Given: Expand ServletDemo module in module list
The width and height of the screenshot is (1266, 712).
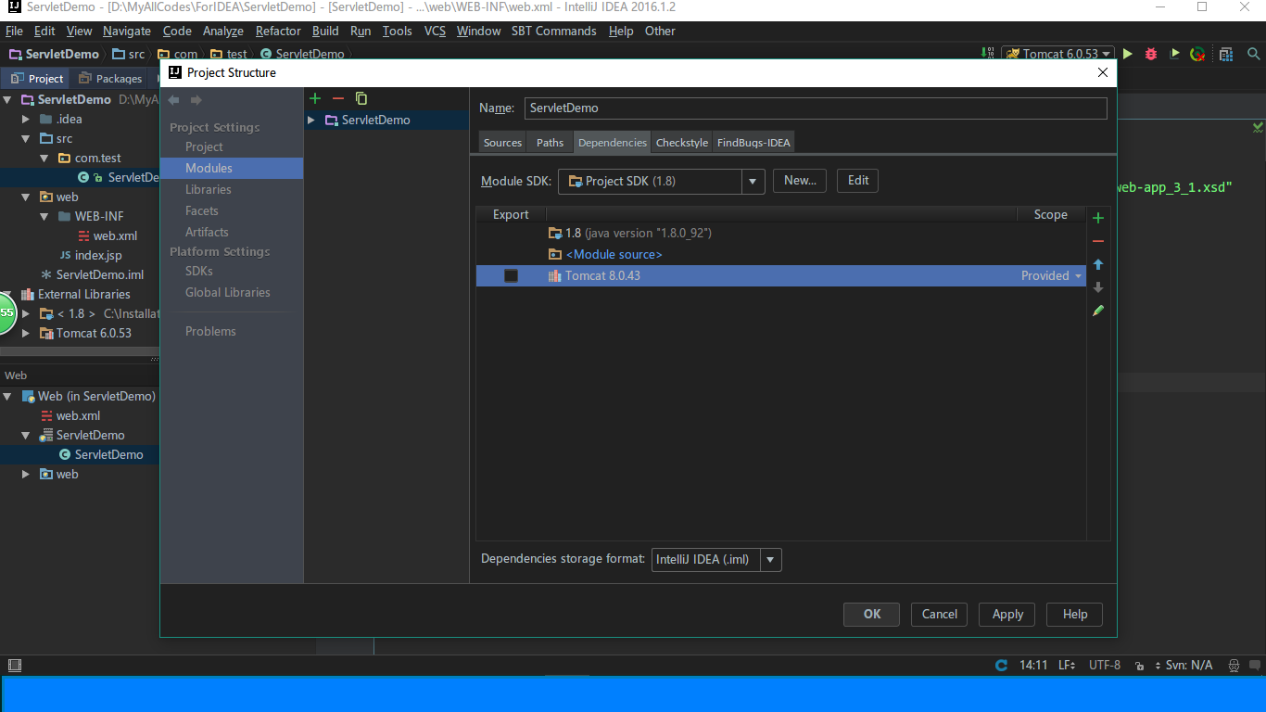Looking at the screenshot, I should click(311, 120).
